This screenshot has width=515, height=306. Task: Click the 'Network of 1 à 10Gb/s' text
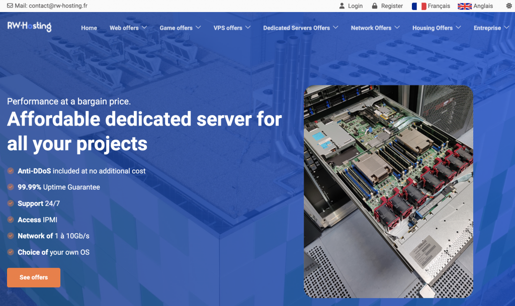(53, 236)
